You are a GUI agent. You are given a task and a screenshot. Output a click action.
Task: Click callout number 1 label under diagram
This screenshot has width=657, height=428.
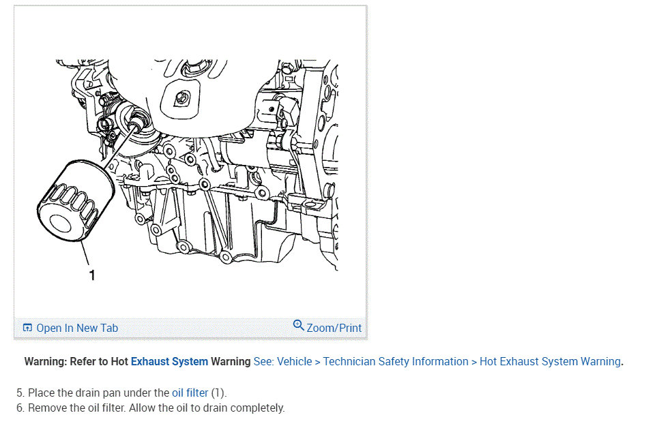pyautogui.click(x=92, y=275)
